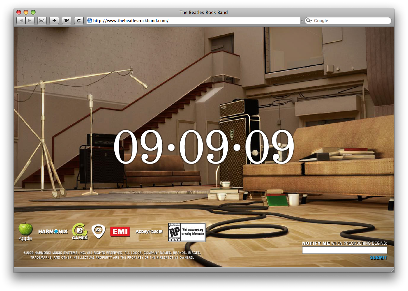Click the green Apple Corps logo
Viewport: 408px width, 291px height.
click(x=25, y=231)
